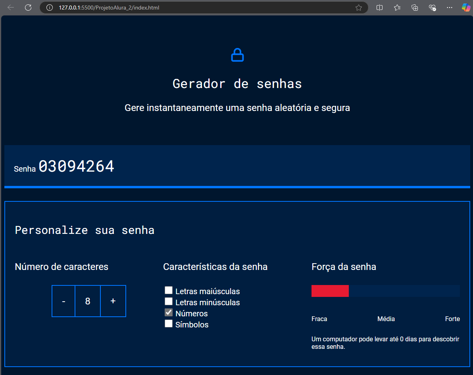Click the Senha label
The width and height of the screenshot is (473, 375).
coord(25,169)
